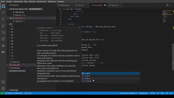Screen dimensions: 174x98
Task: Open the Remote Explorer view
Action: point(3,32)
